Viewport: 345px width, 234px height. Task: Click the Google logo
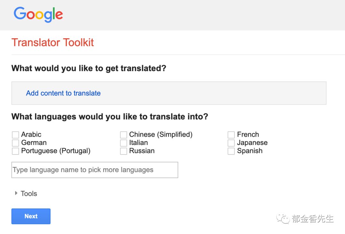[x=38, y=14]
